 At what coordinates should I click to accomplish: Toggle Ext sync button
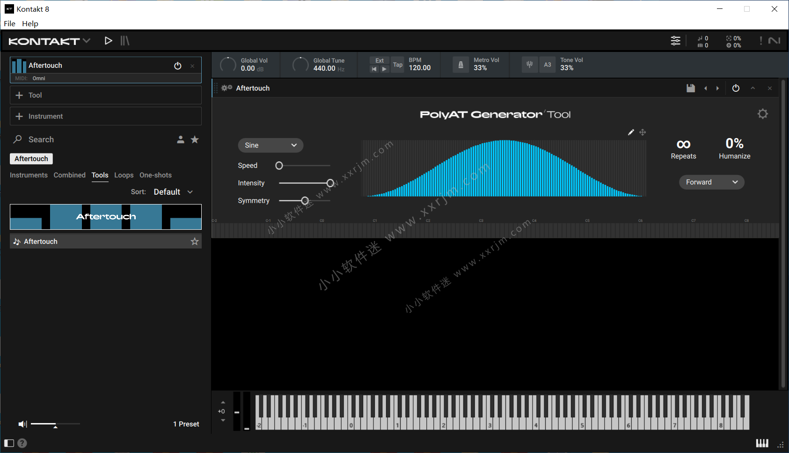coord(380,60)
